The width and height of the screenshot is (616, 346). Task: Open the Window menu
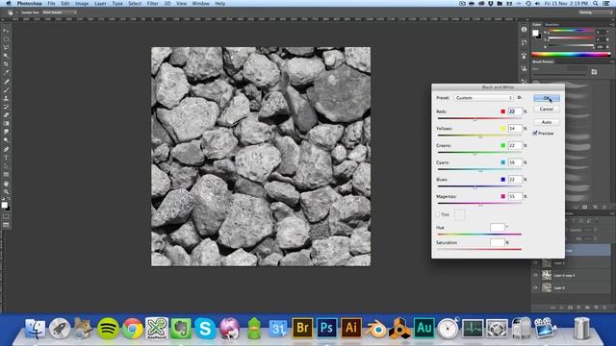201,4
